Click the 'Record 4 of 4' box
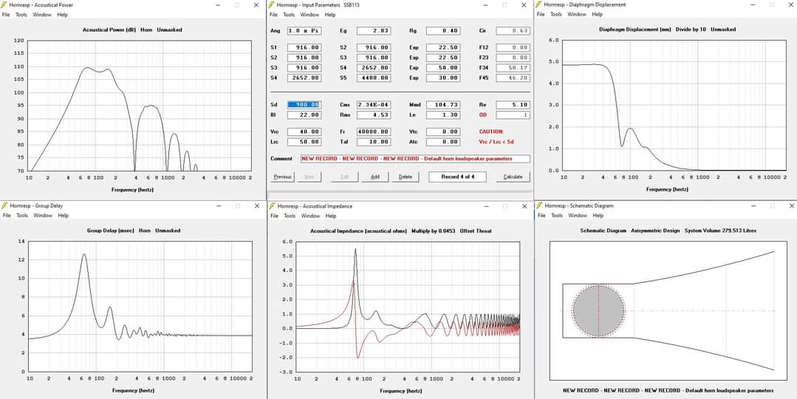The image size is (797, 399). pos(457,177)
